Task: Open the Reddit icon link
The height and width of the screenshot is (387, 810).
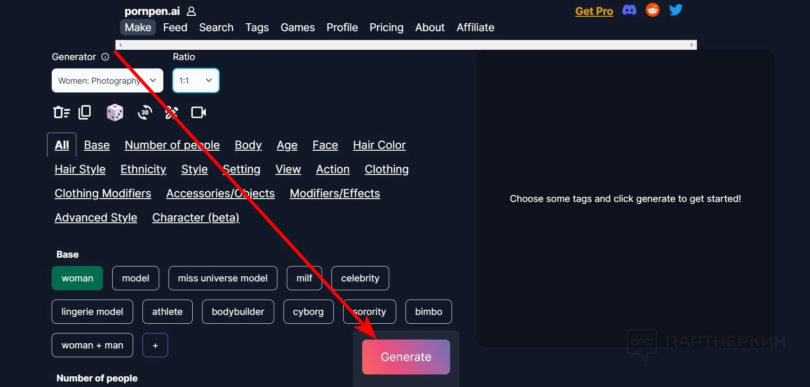Action: [x=653, y=10]
